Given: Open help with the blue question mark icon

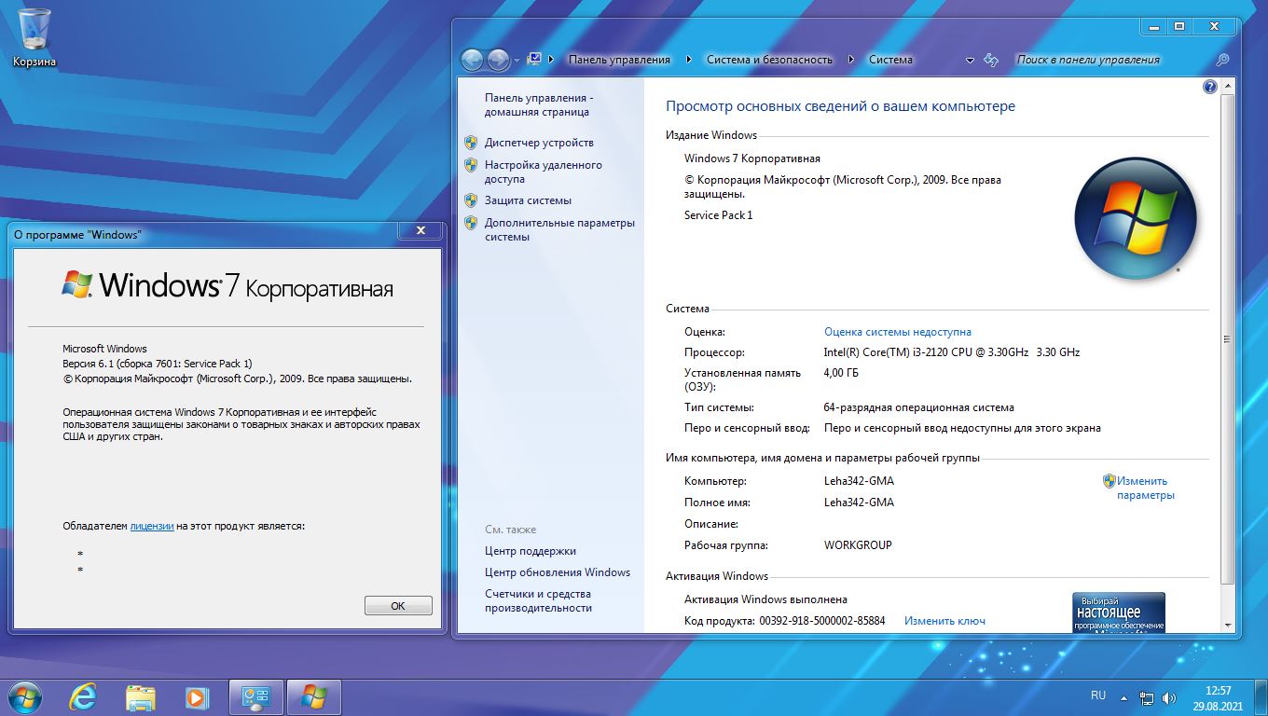Looking at the screenshot, I should coord(1210,87).
